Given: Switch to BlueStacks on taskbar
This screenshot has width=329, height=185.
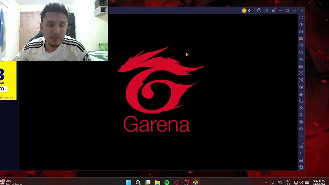Looking at the screenshot, I should coord(196,182).
